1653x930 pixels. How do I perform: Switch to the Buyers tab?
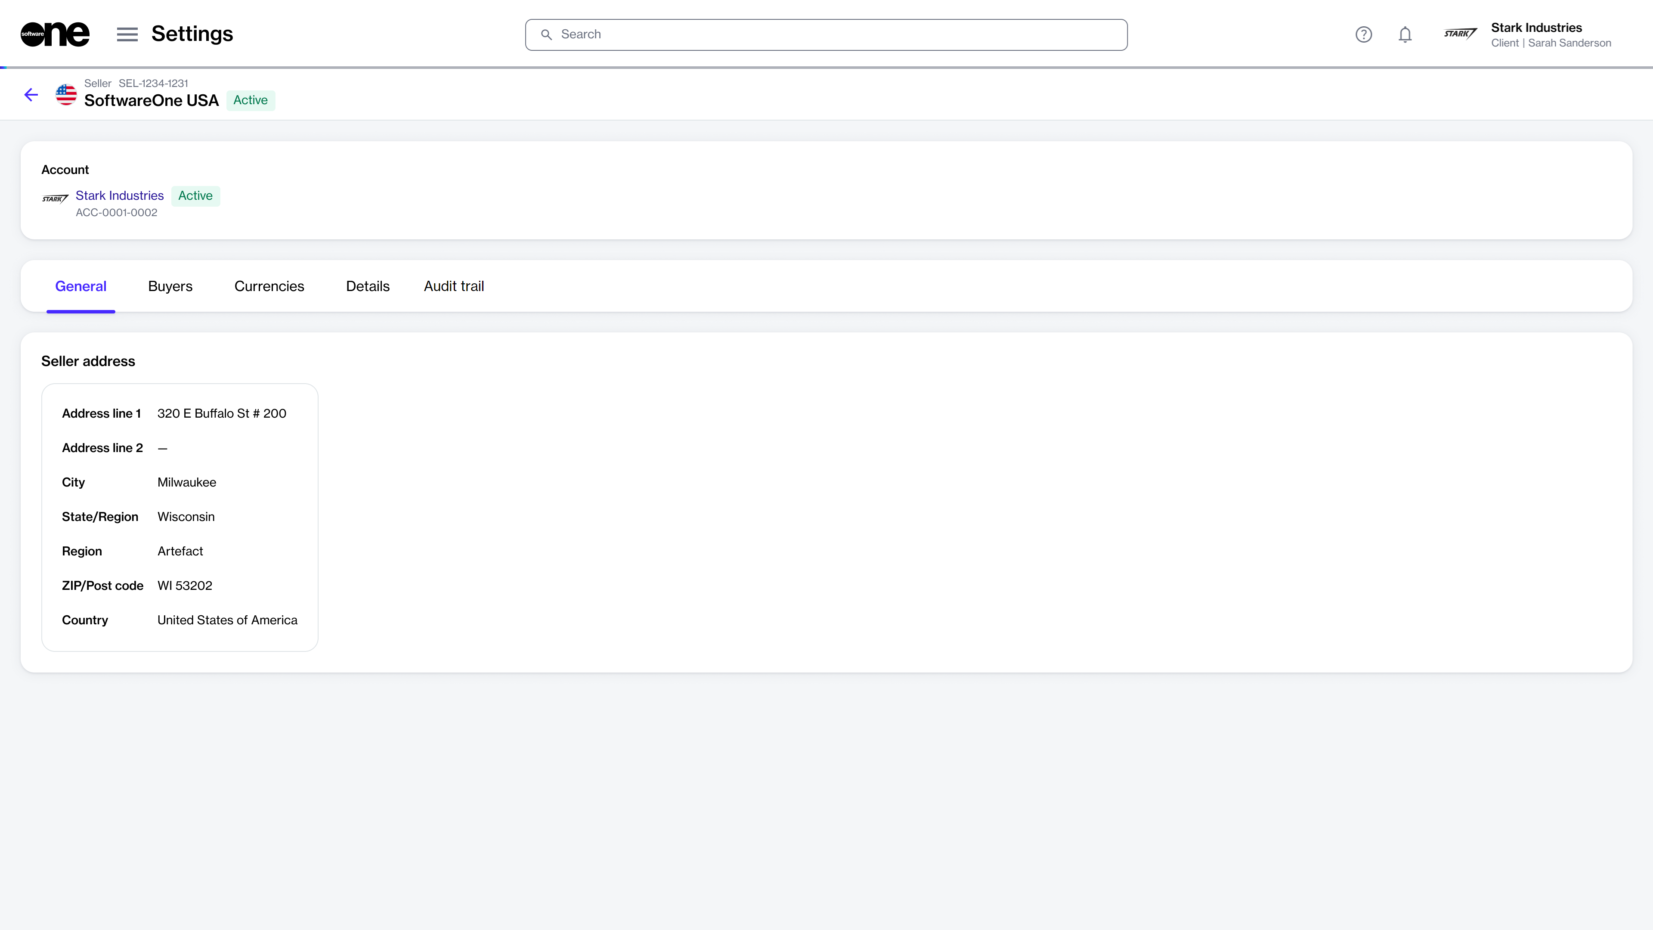[170, 286]
